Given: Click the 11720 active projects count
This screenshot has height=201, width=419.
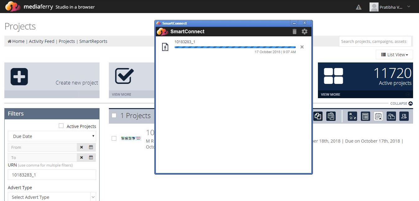Looking at the screenshot, I should coord(392,73).
